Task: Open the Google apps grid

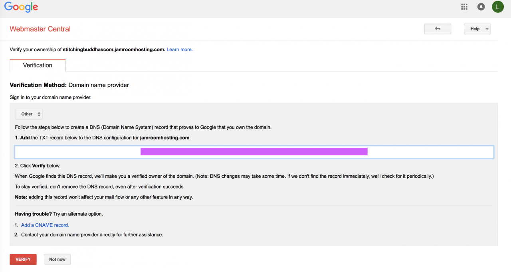Action: pyautogui.click(x=464, y=7)
